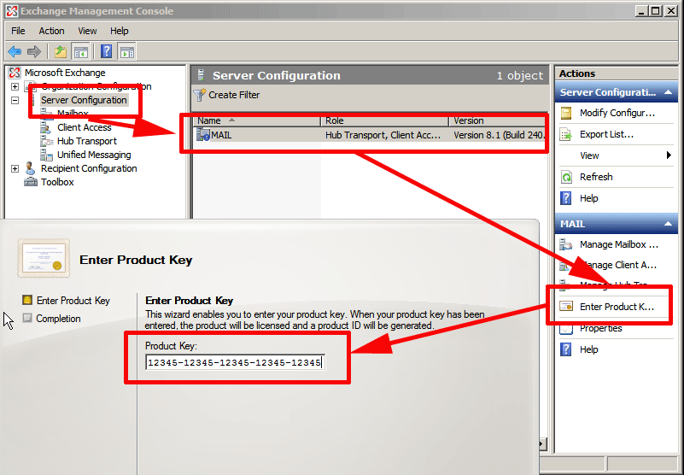The width and height of the screenshot is (684, 475).
Task: Collapse the Server Configuration actions section
Action: pos(668,92)
